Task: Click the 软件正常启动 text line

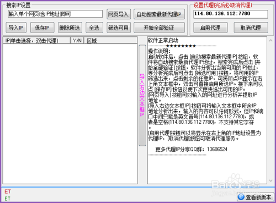Action: [163, 40]
